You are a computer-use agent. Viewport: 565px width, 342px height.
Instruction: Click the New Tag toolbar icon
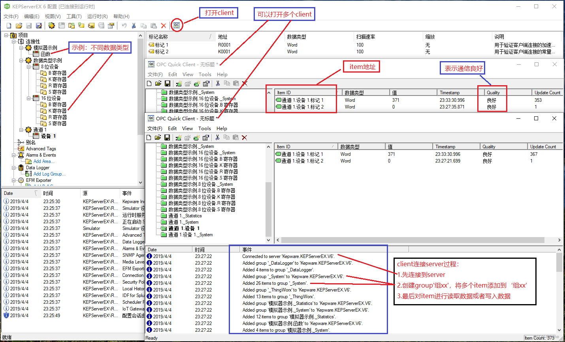click(x=81, y=25)
